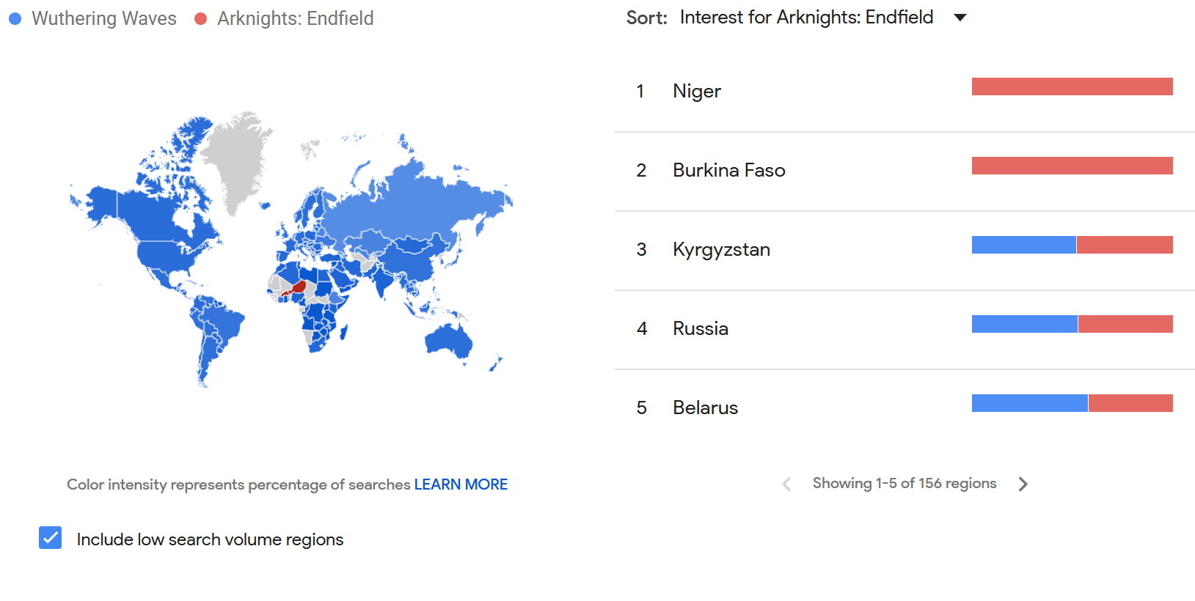The image size is (1195, 601).
Task: Click the red-highlighted Niger on the map
Action: pyautogui.click(x=299, y=286)
